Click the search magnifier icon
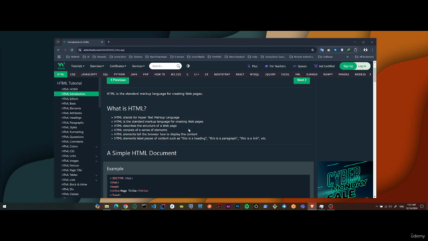Image resolution: width=428 pixels, height=241 pixels. 179,66
